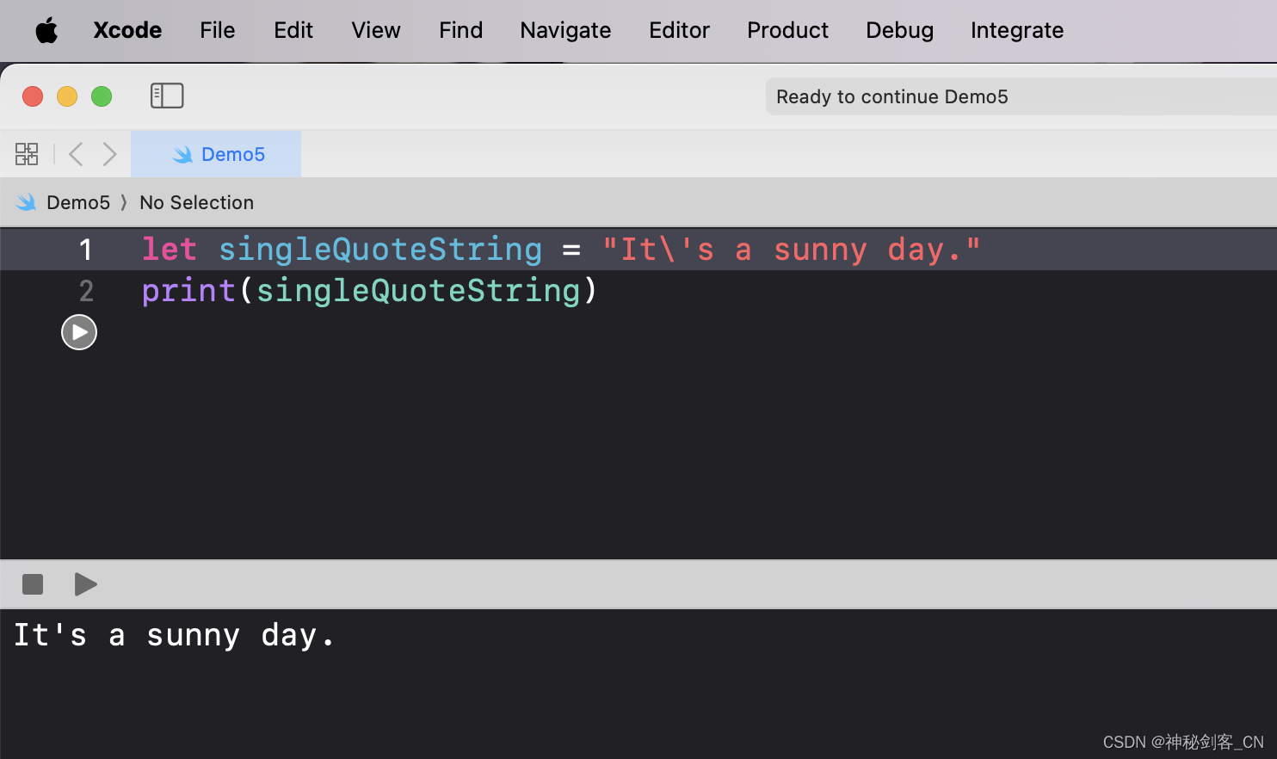Open the Editor menu
1277x759 pixels.
(679, 30)
